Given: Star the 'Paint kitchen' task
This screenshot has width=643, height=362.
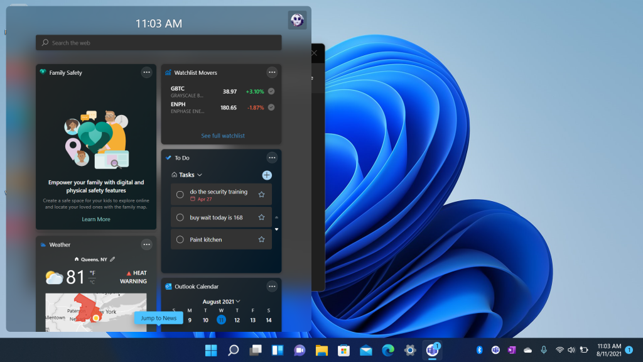Looking at the screenshot, I should click(262, 239).
